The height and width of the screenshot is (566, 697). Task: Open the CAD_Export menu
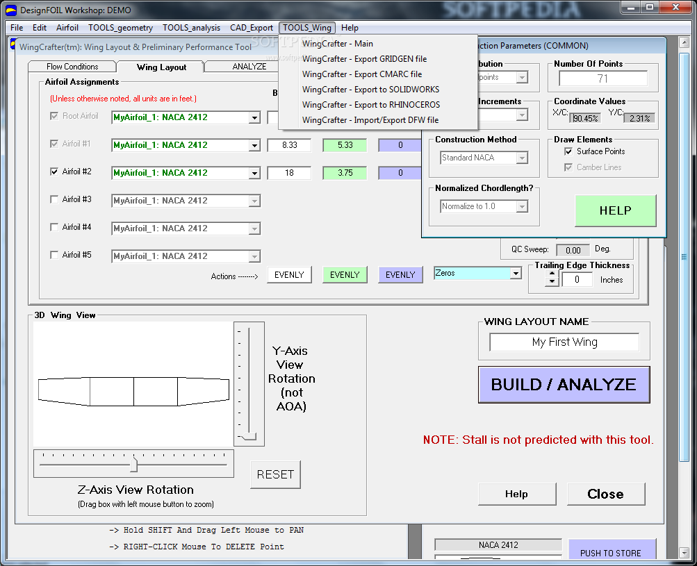(x=251, y=28)
